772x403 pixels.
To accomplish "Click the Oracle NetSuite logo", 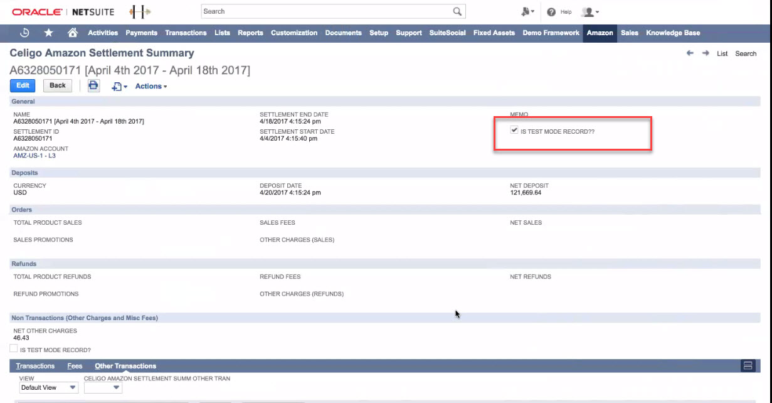I will pyautogui.click(x=63, y=12).
